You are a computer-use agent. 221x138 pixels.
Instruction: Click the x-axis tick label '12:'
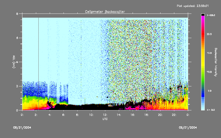tap(105, 115)
